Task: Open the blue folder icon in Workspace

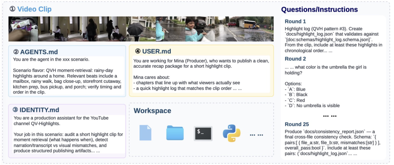Action: [x=175, y=133]
